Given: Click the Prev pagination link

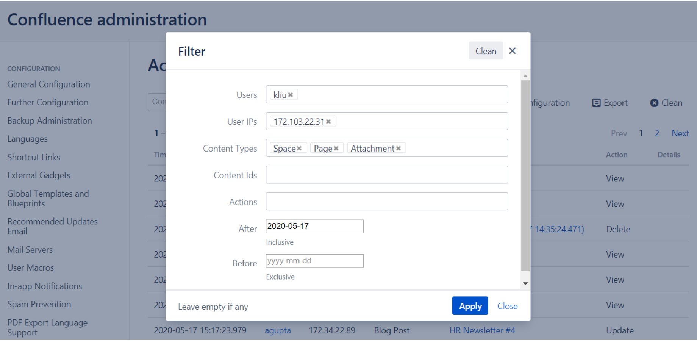Looking at the screenshot, I should [x=619, y=133].
